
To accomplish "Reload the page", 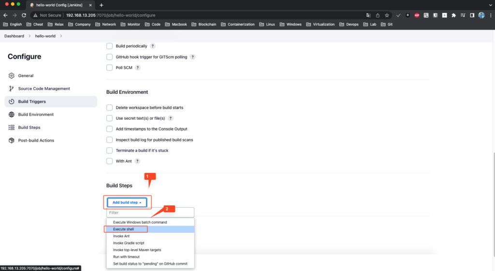I will pyautogui.click(x=24, y=15).
